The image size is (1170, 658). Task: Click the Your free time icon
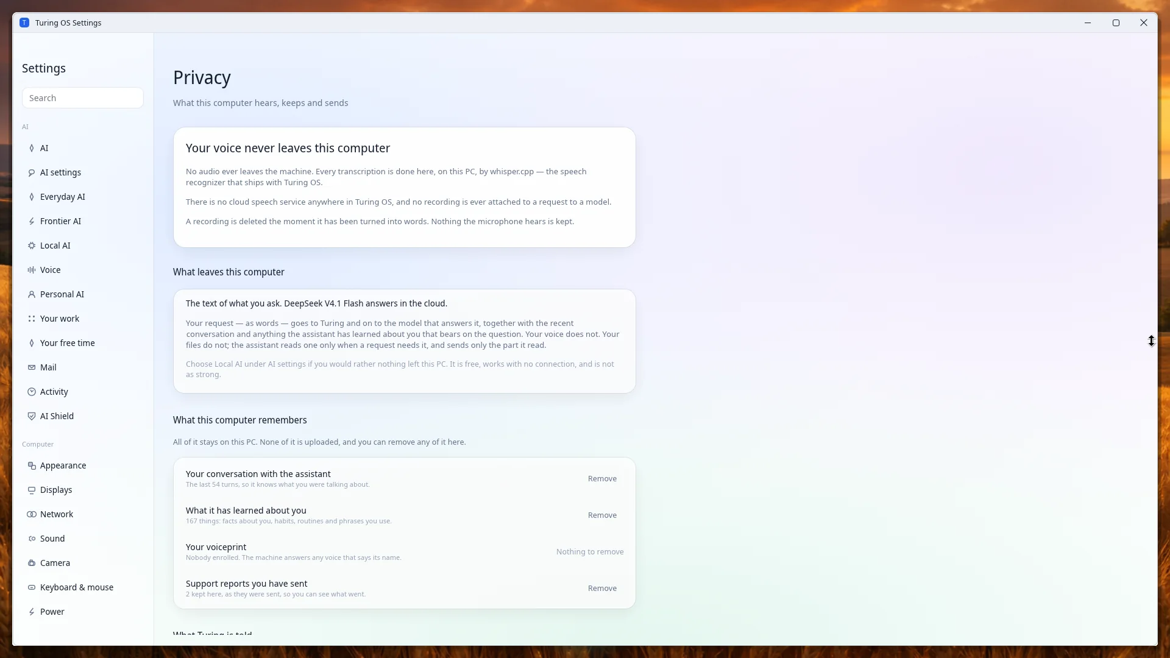(32, 343)
